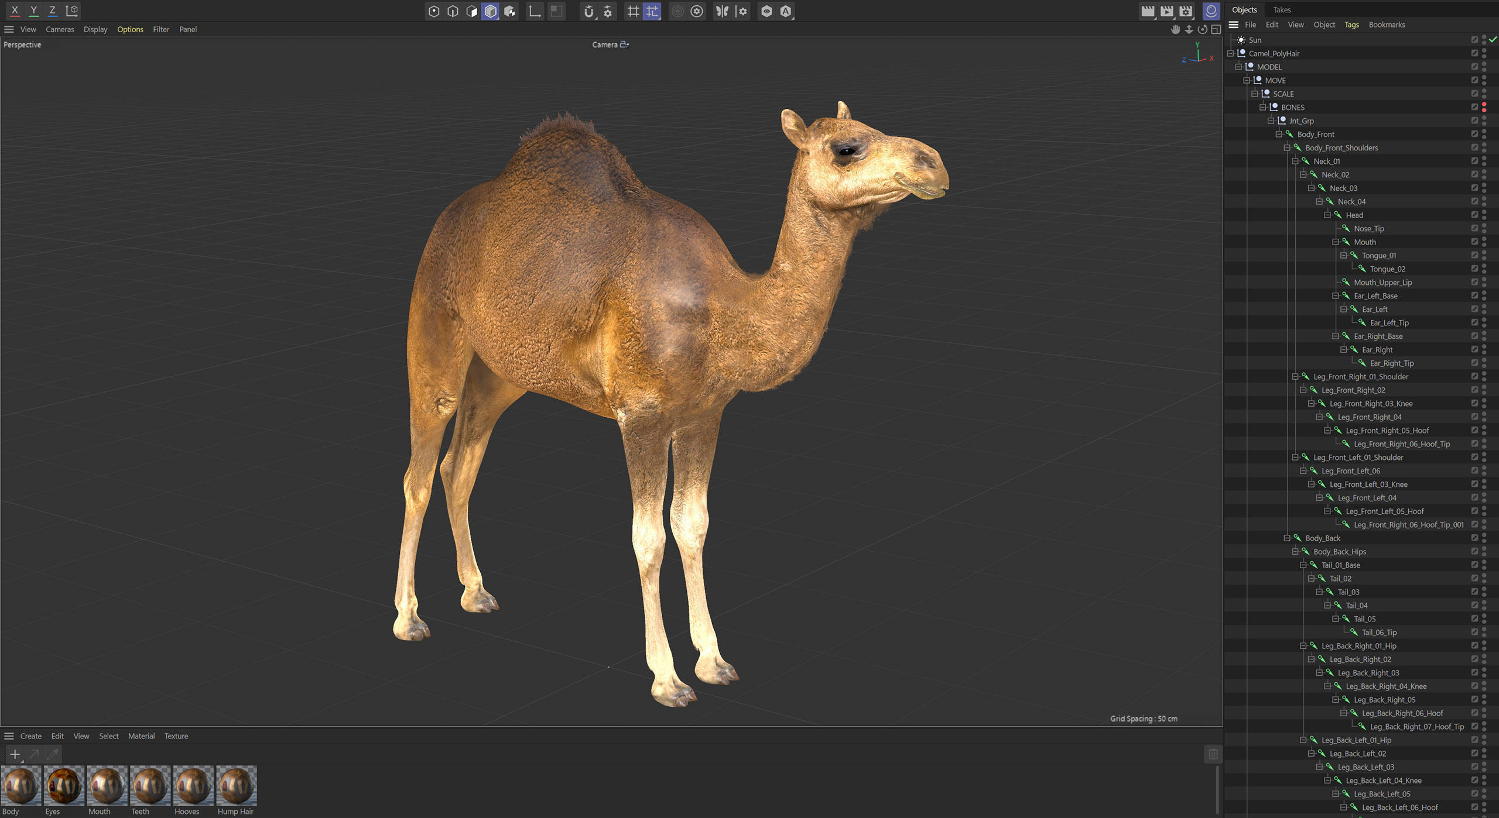Collapse BONES tree node
The image size is (1499, 818).
(x=1263, y=107)
